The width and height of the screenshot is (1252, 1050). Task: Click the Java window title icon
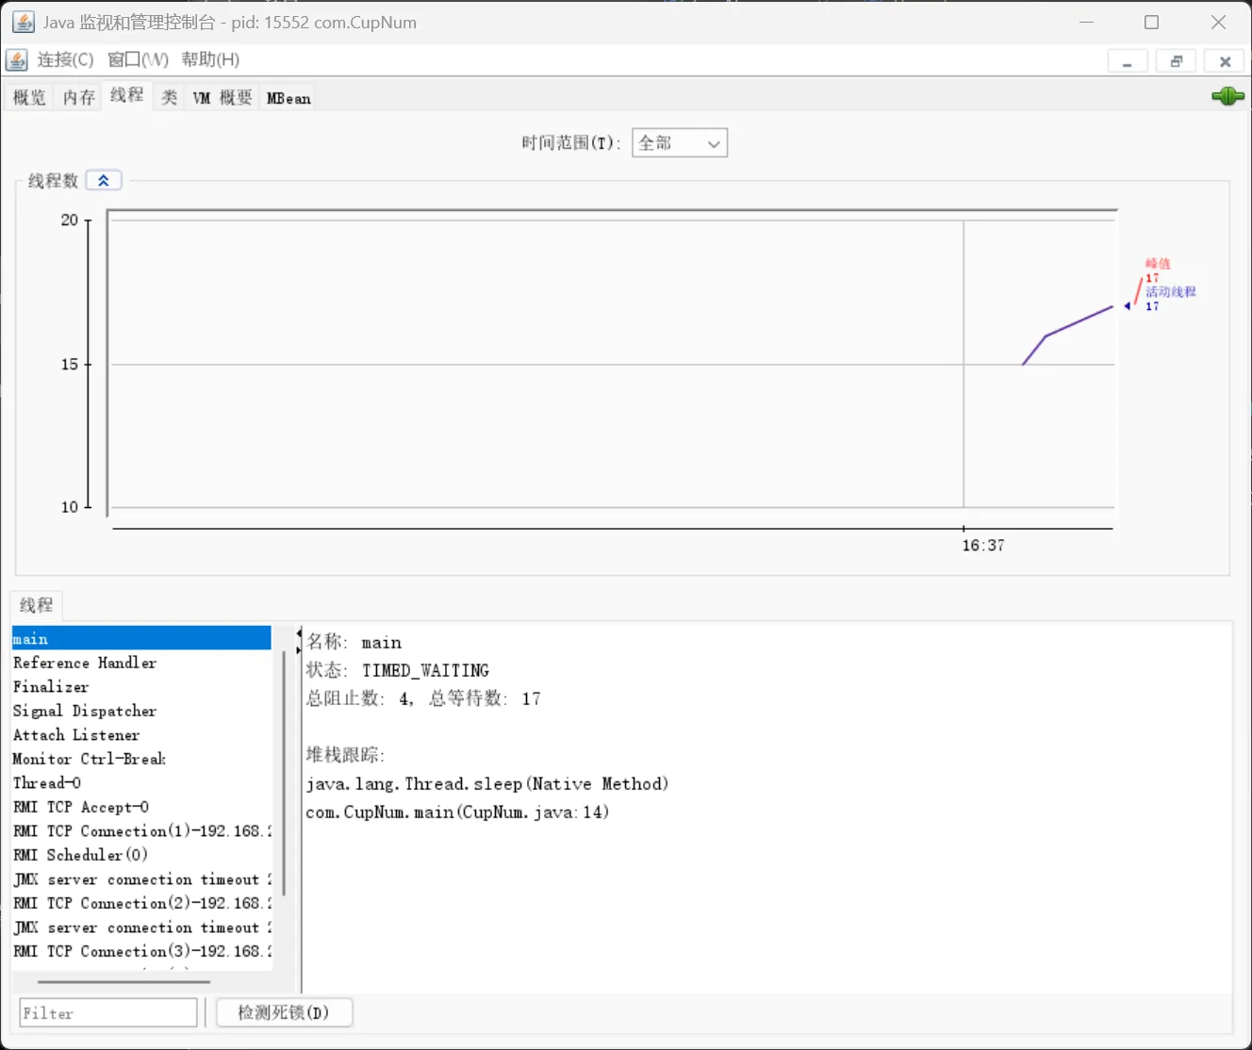pyautogui.click(x=23, y=22)
